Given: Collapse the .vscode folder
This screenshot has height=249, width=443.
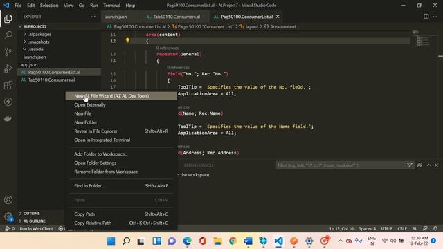Looking at the screenshot, I should click(59, 49).
